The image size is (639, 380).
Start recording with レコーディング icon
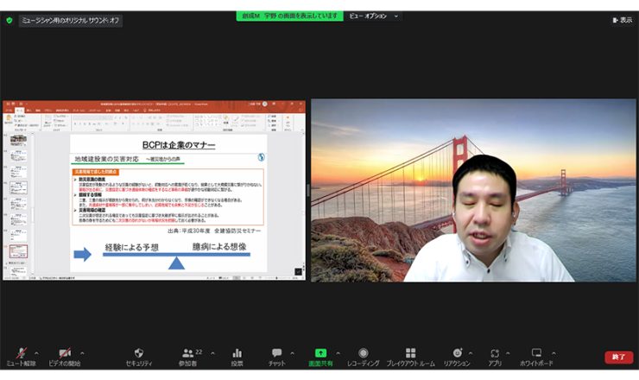point(364,355)
